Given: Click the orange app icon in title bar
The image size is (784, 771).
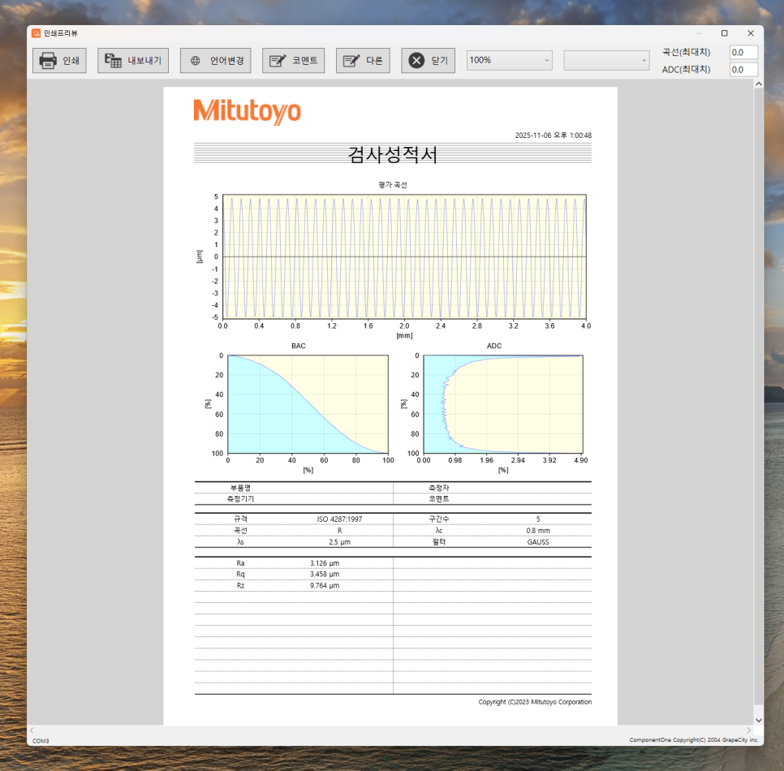Looking at the screenshot, I should point(36,33).
